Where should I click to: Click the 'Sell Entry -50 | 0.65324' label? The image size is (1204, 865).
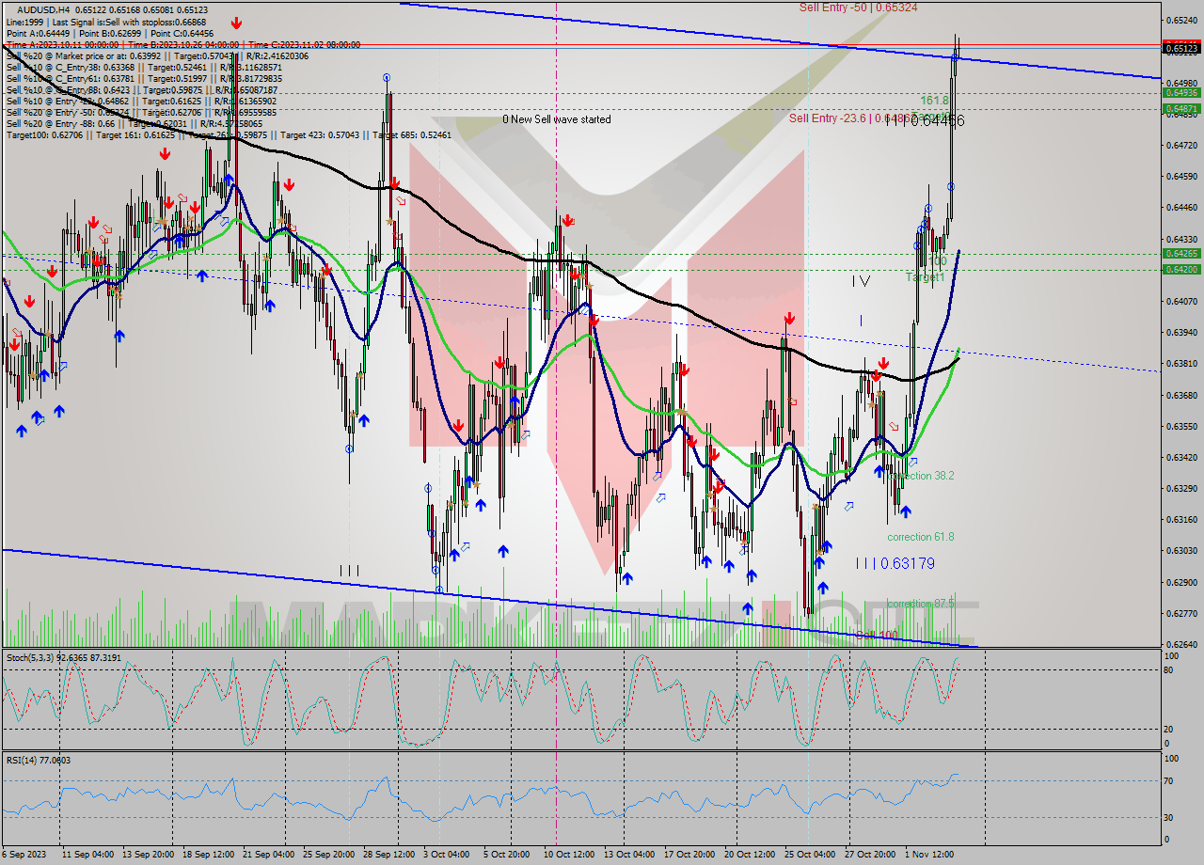tap(858, 7)
